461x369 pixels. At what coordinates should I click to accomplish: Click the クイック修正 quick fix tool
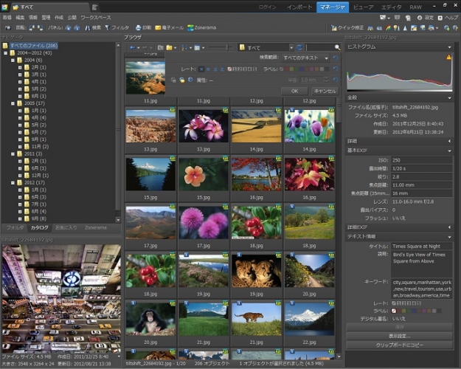tap(347, 28)
